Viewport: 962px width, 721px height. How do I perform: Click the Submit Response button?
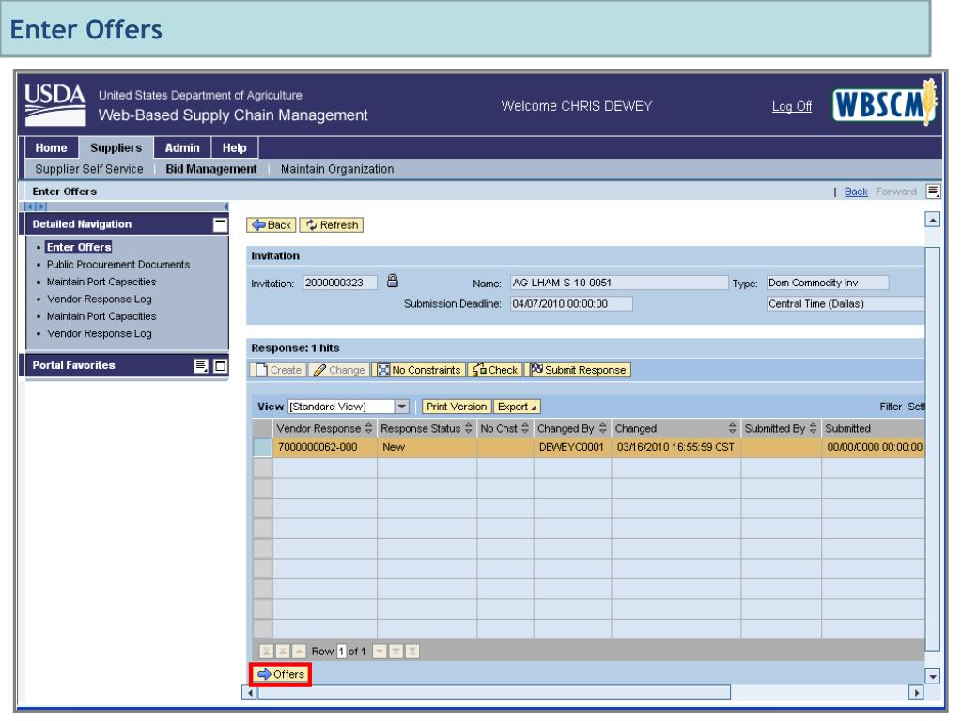[x=579, y=370]
